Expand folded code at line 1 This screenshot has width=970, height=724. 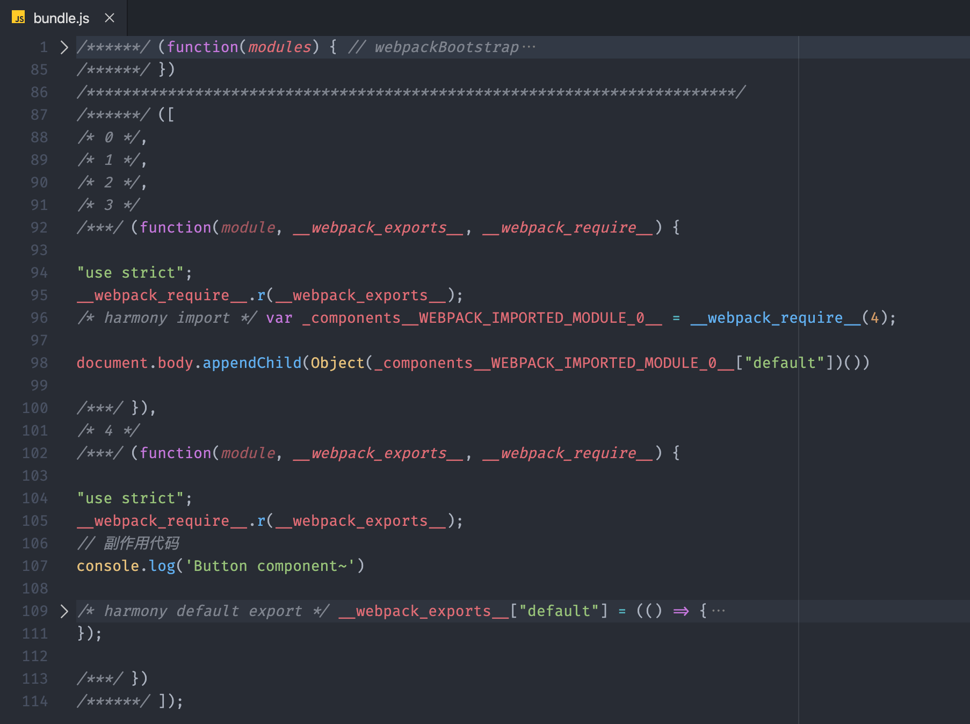(64, 47)
